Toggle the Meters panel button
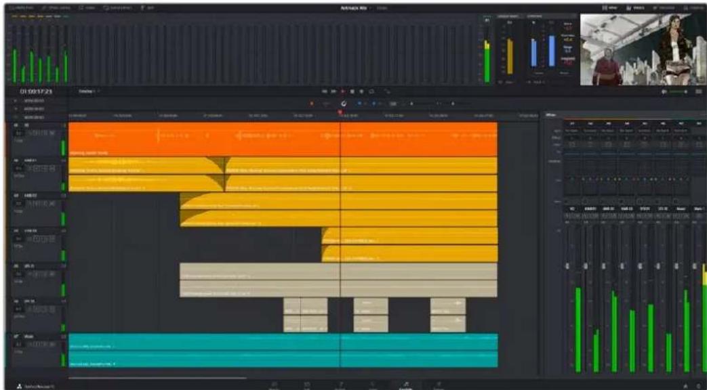The height and width of the screenshot is (390, 707). pos(635,8)
